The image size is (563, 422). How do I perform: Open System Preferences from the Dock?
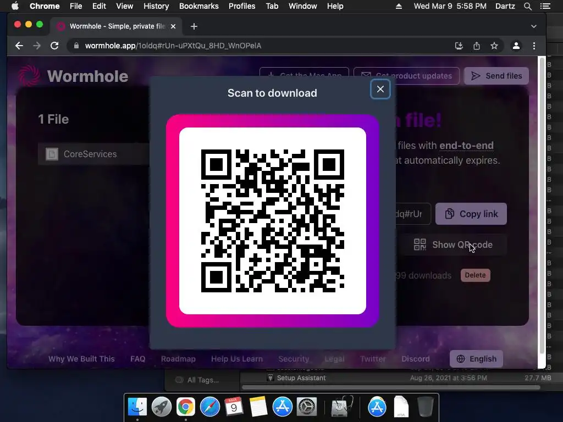(307, 407)
